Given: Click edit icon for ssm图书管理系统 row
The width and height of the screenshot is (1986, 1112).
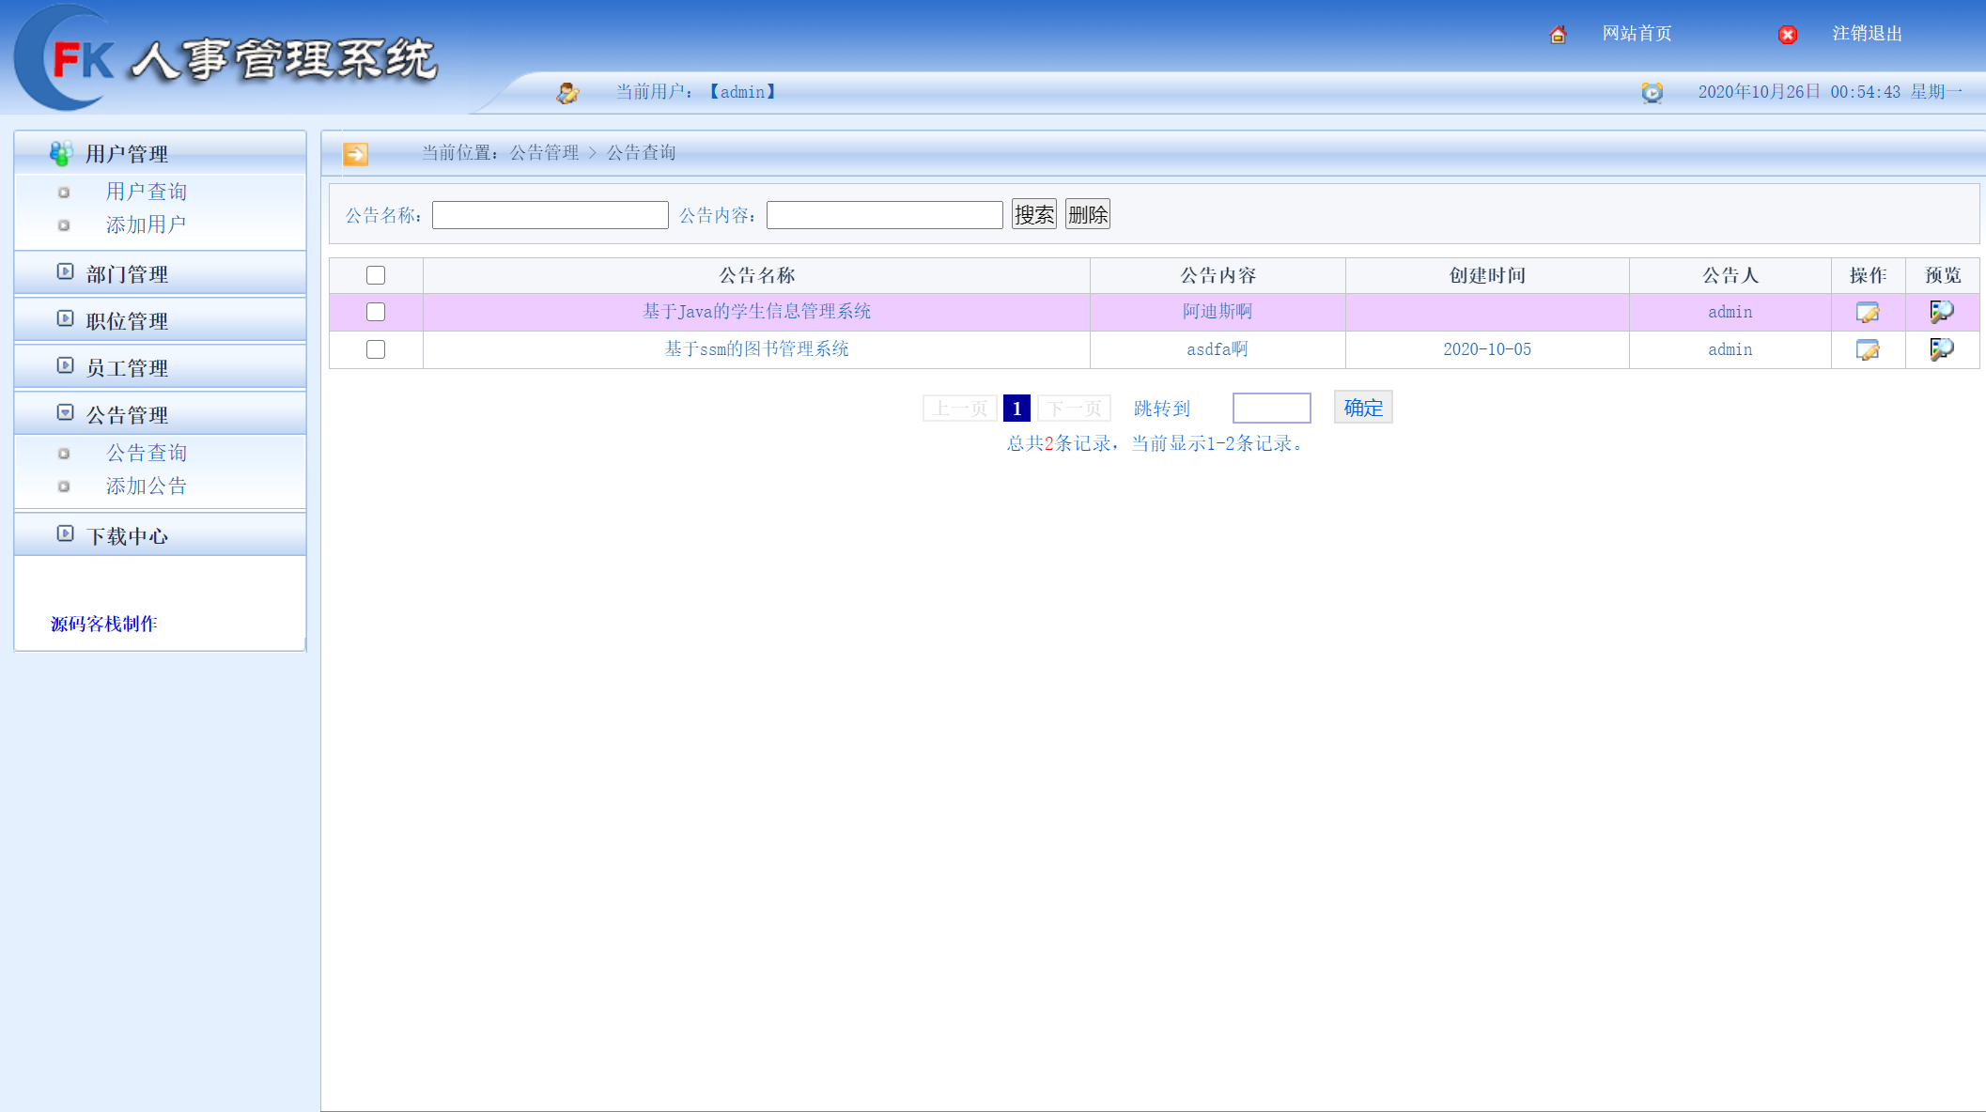Looking at the screenshot, I should 1868,349.
